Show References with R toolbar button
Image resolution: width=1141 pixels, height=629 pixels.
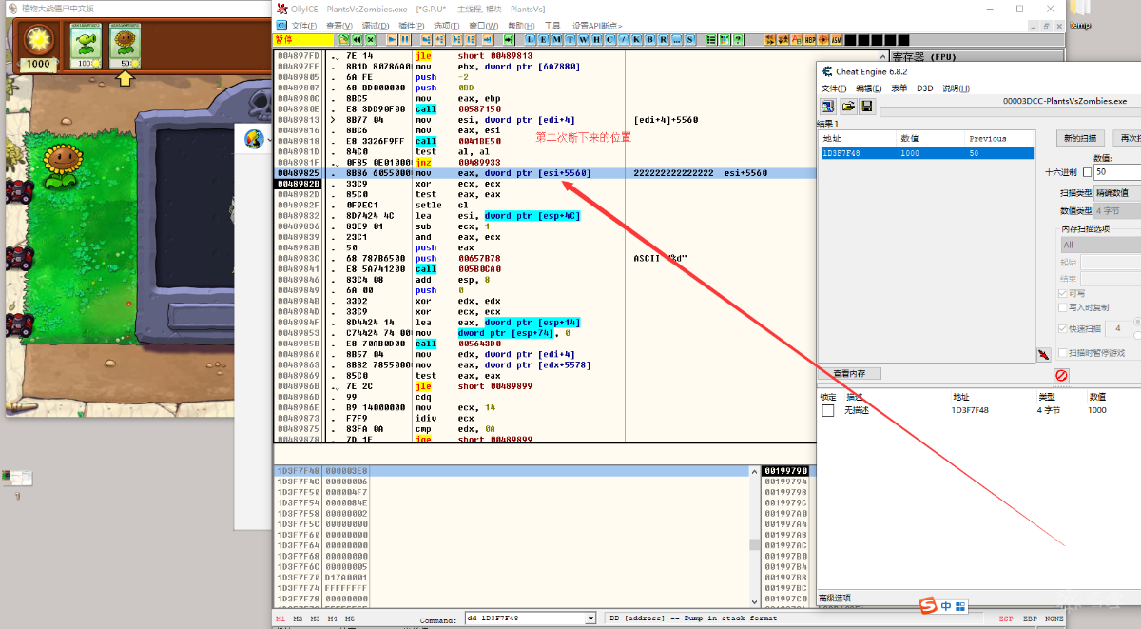click(664, 40)
